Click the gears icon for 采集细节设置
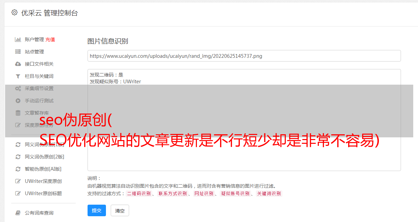Screen dimensions: 418x222 [18, 88]
